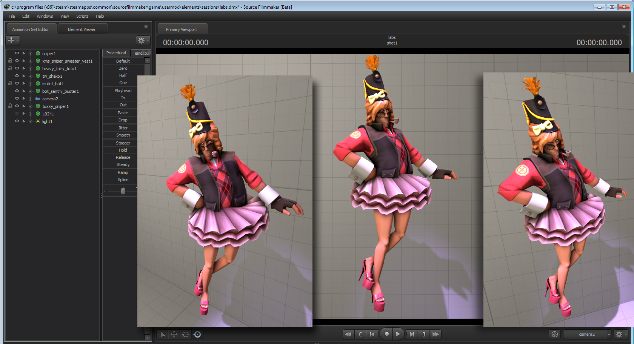The height and width of the screenshot is (344, 634).
Task: Click the next clip bracket button
Action: (424, 334)
